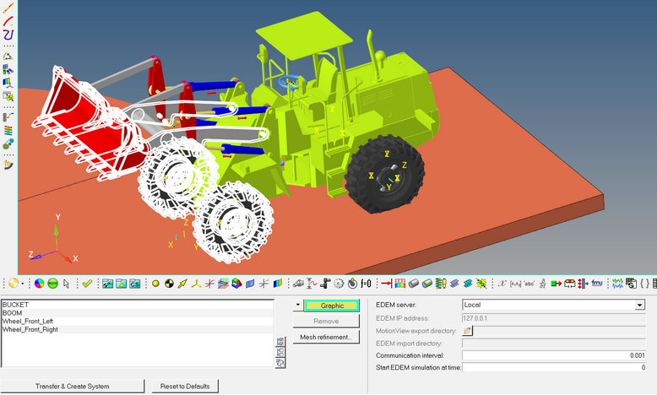Click the curly braces templex icon
The height and width of the screenshot is (395, 657).
[646, 284]
